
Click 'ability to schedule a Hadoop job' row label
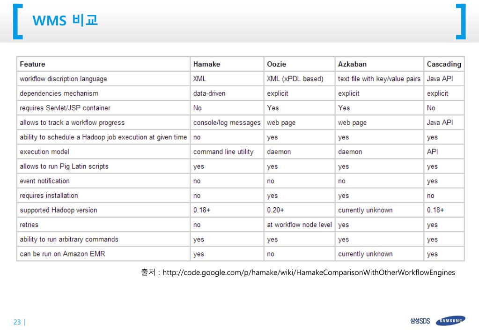coord(103,137)
